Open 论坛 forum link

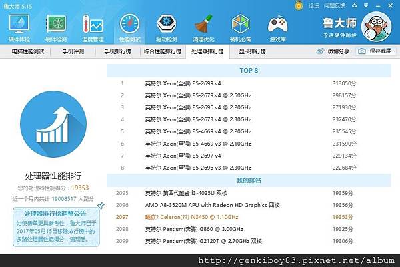[313, 5]
